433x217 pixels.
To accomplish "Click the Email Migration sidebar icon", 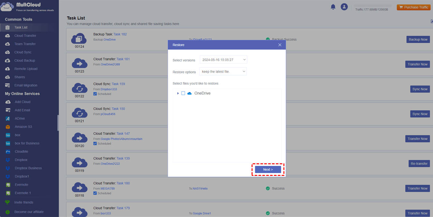I will (x=7, y=86).
